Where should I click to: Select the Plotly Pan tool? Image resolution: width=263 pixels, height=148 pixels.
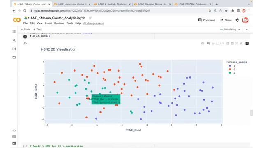[213, 43]
